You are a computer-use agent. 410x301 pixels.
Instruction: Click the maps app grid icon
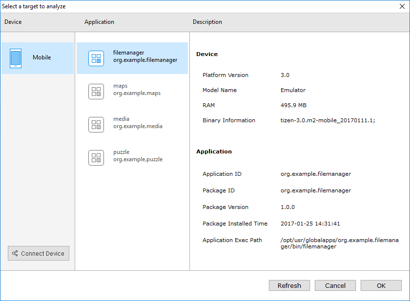(96, 91)
